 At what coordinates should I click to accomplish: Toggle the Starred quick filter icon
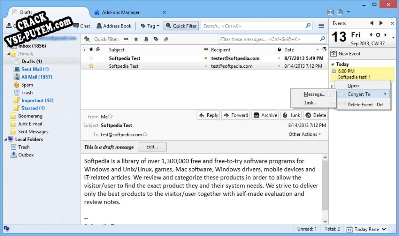point(136,39)
